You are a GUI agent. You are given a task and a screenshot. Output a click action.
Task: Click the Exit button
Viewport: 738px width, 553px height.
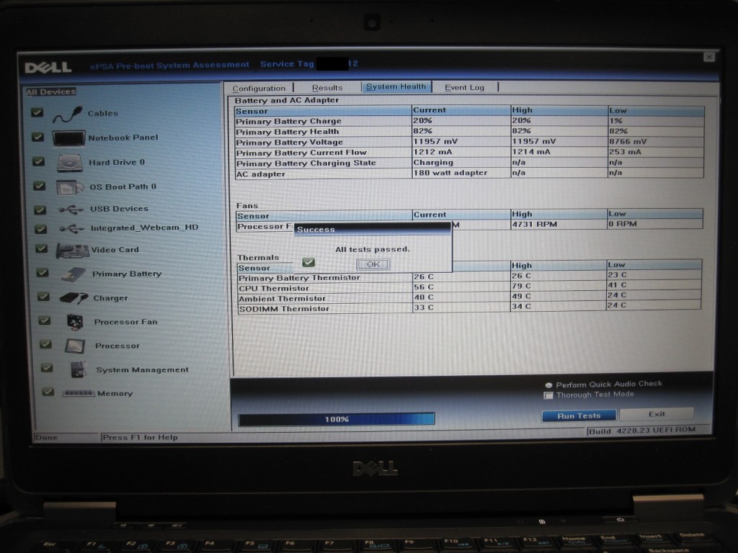point(657,414)
